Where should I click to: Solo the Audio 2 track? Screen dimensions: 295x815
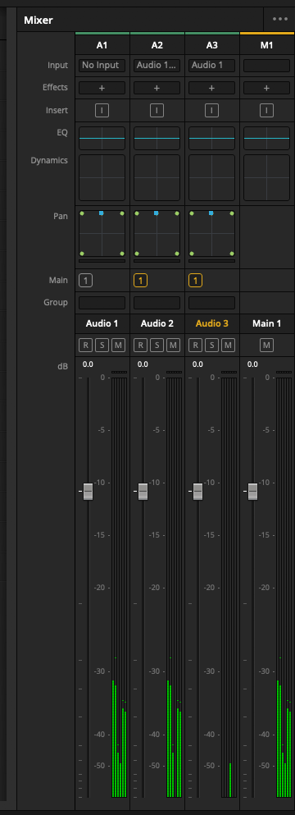157,345
